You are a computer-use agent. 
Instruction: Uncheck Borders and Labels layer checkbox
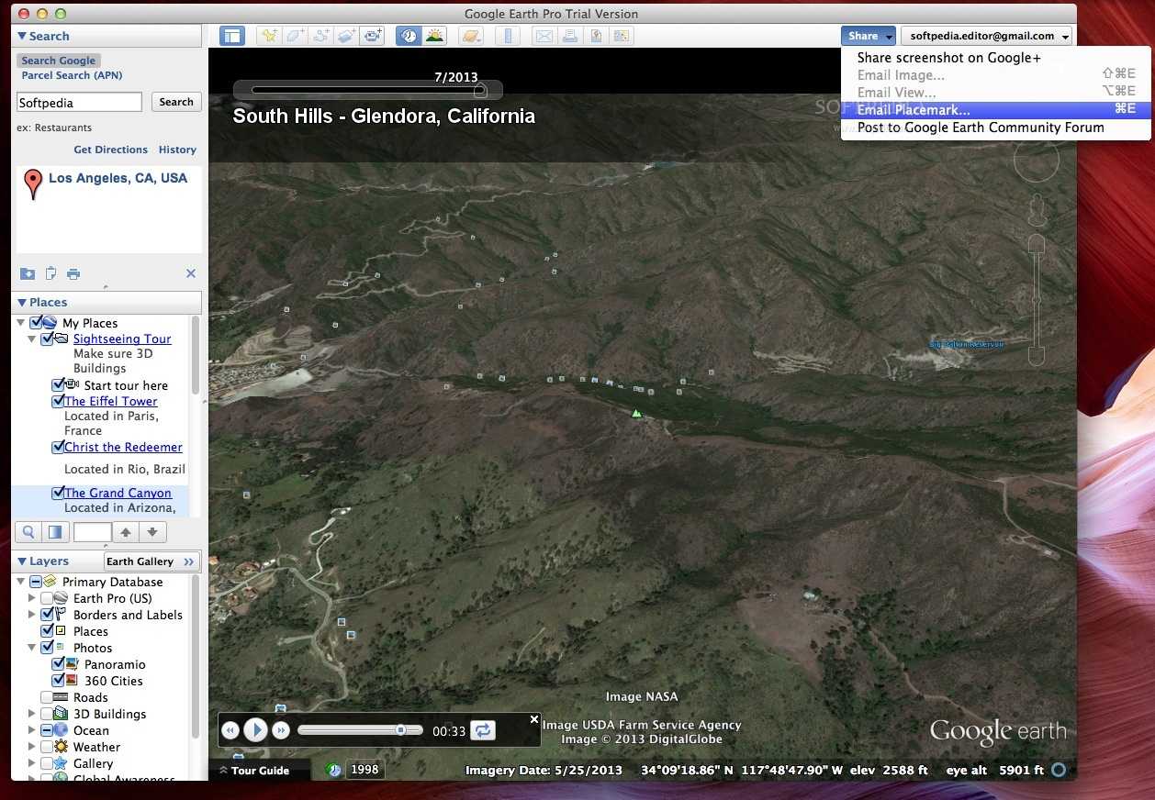pos(47,615)
